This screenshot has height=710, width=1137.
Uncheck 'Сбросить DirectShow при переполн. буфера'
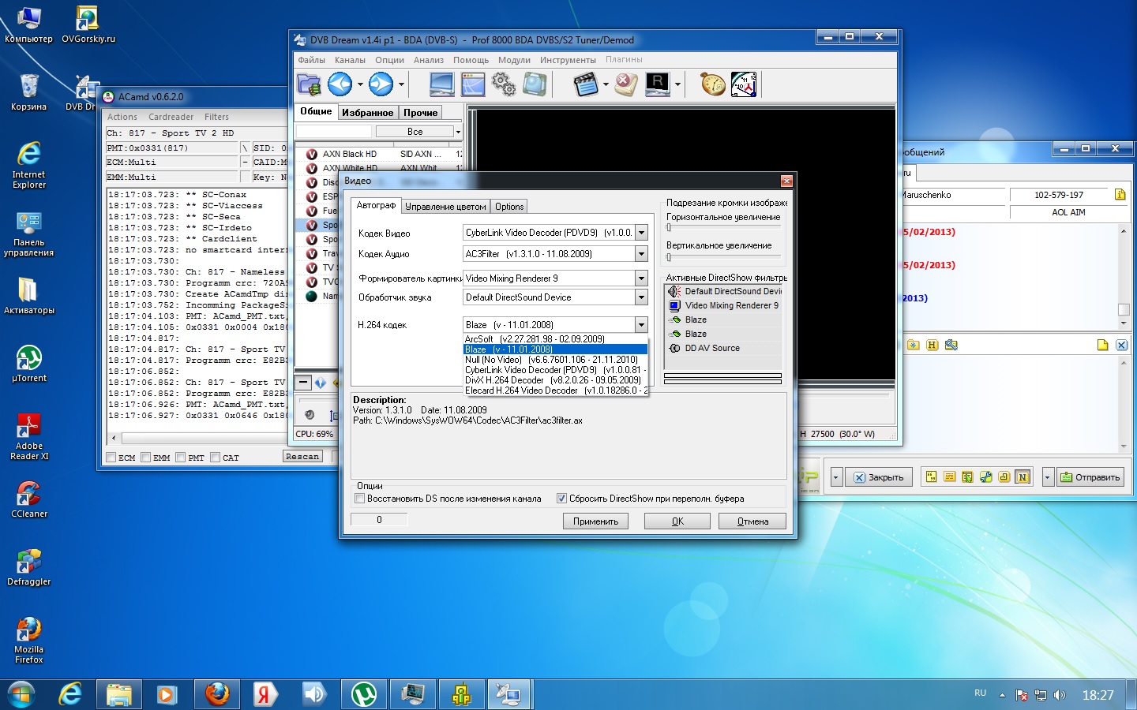point(561,499)
